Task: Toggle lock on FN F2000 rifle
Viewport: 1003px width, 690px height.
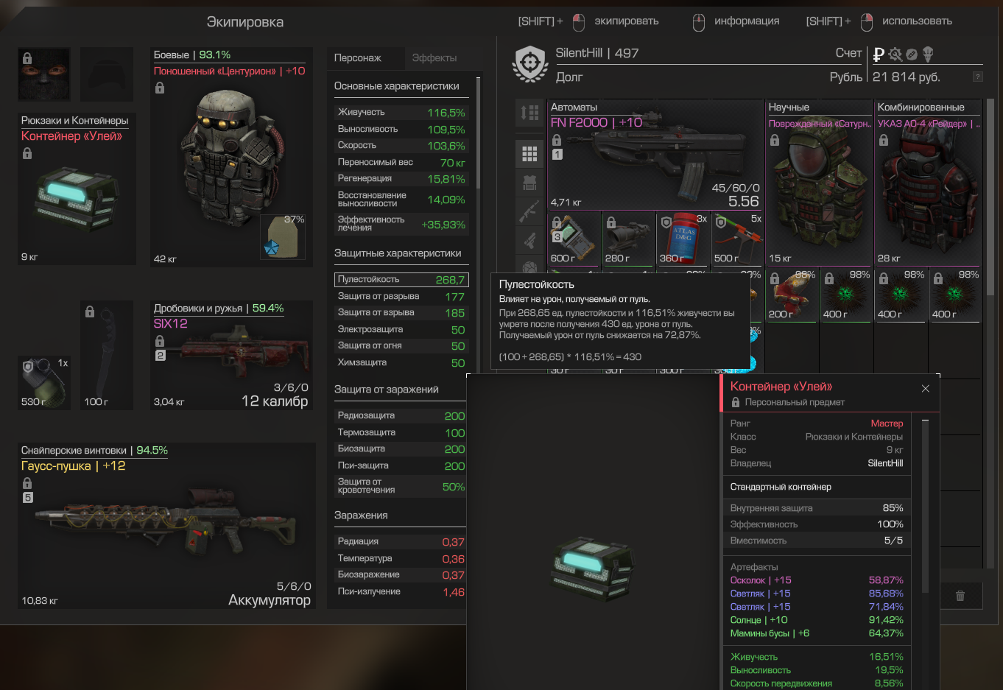Action: [x=557, y=140]
